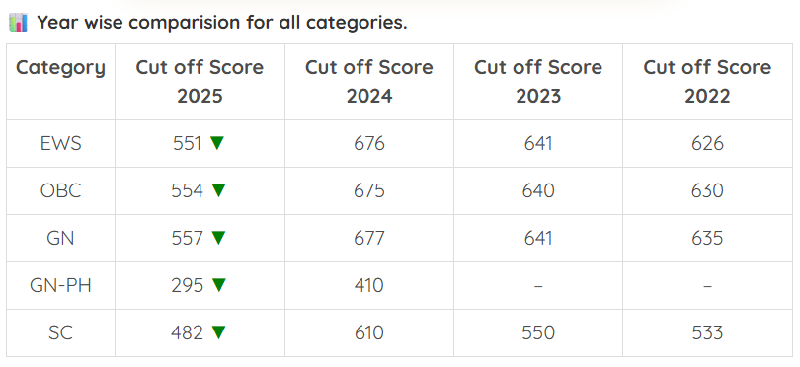Click the green down arrow beside 482

pos(219,332)
